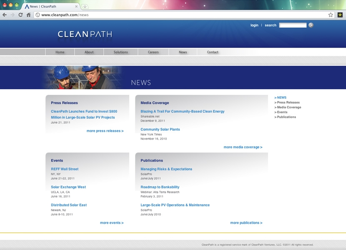Viewport: 346px width, 250px height.
Task: Open Large-Scale PV Operations & Maintenance
Action: tap(175, 205)
